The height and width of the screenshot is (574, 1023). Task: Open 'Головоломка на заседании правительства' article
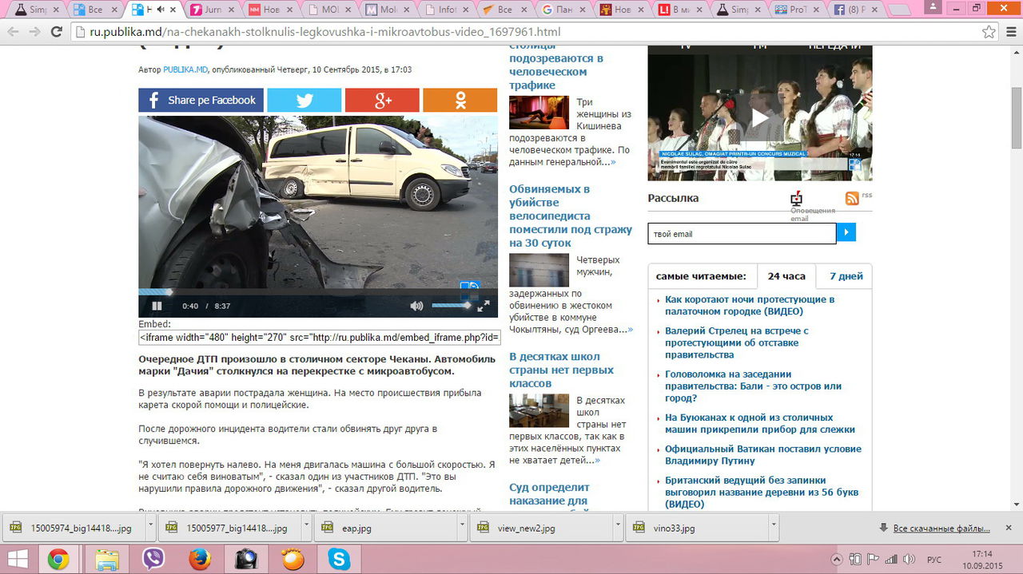753,386
